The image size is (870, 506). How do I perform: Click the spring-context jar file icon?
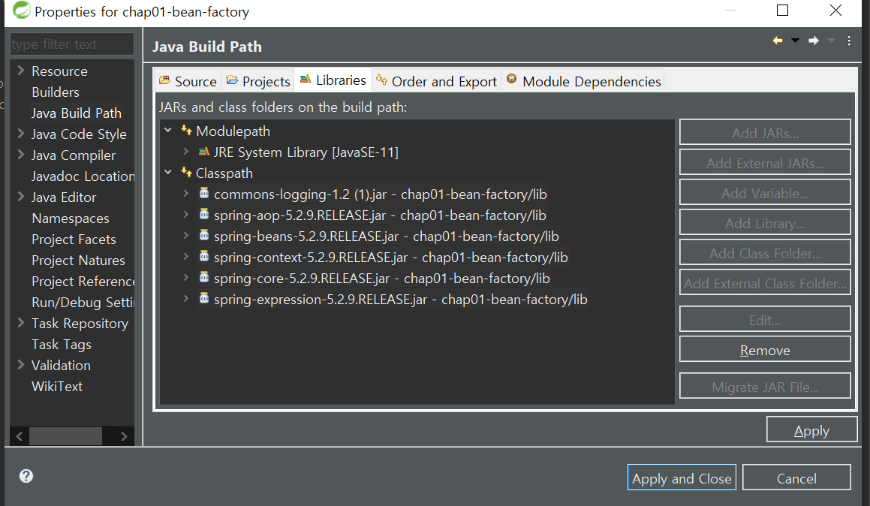pyautogui.click(x=204, y=257)
